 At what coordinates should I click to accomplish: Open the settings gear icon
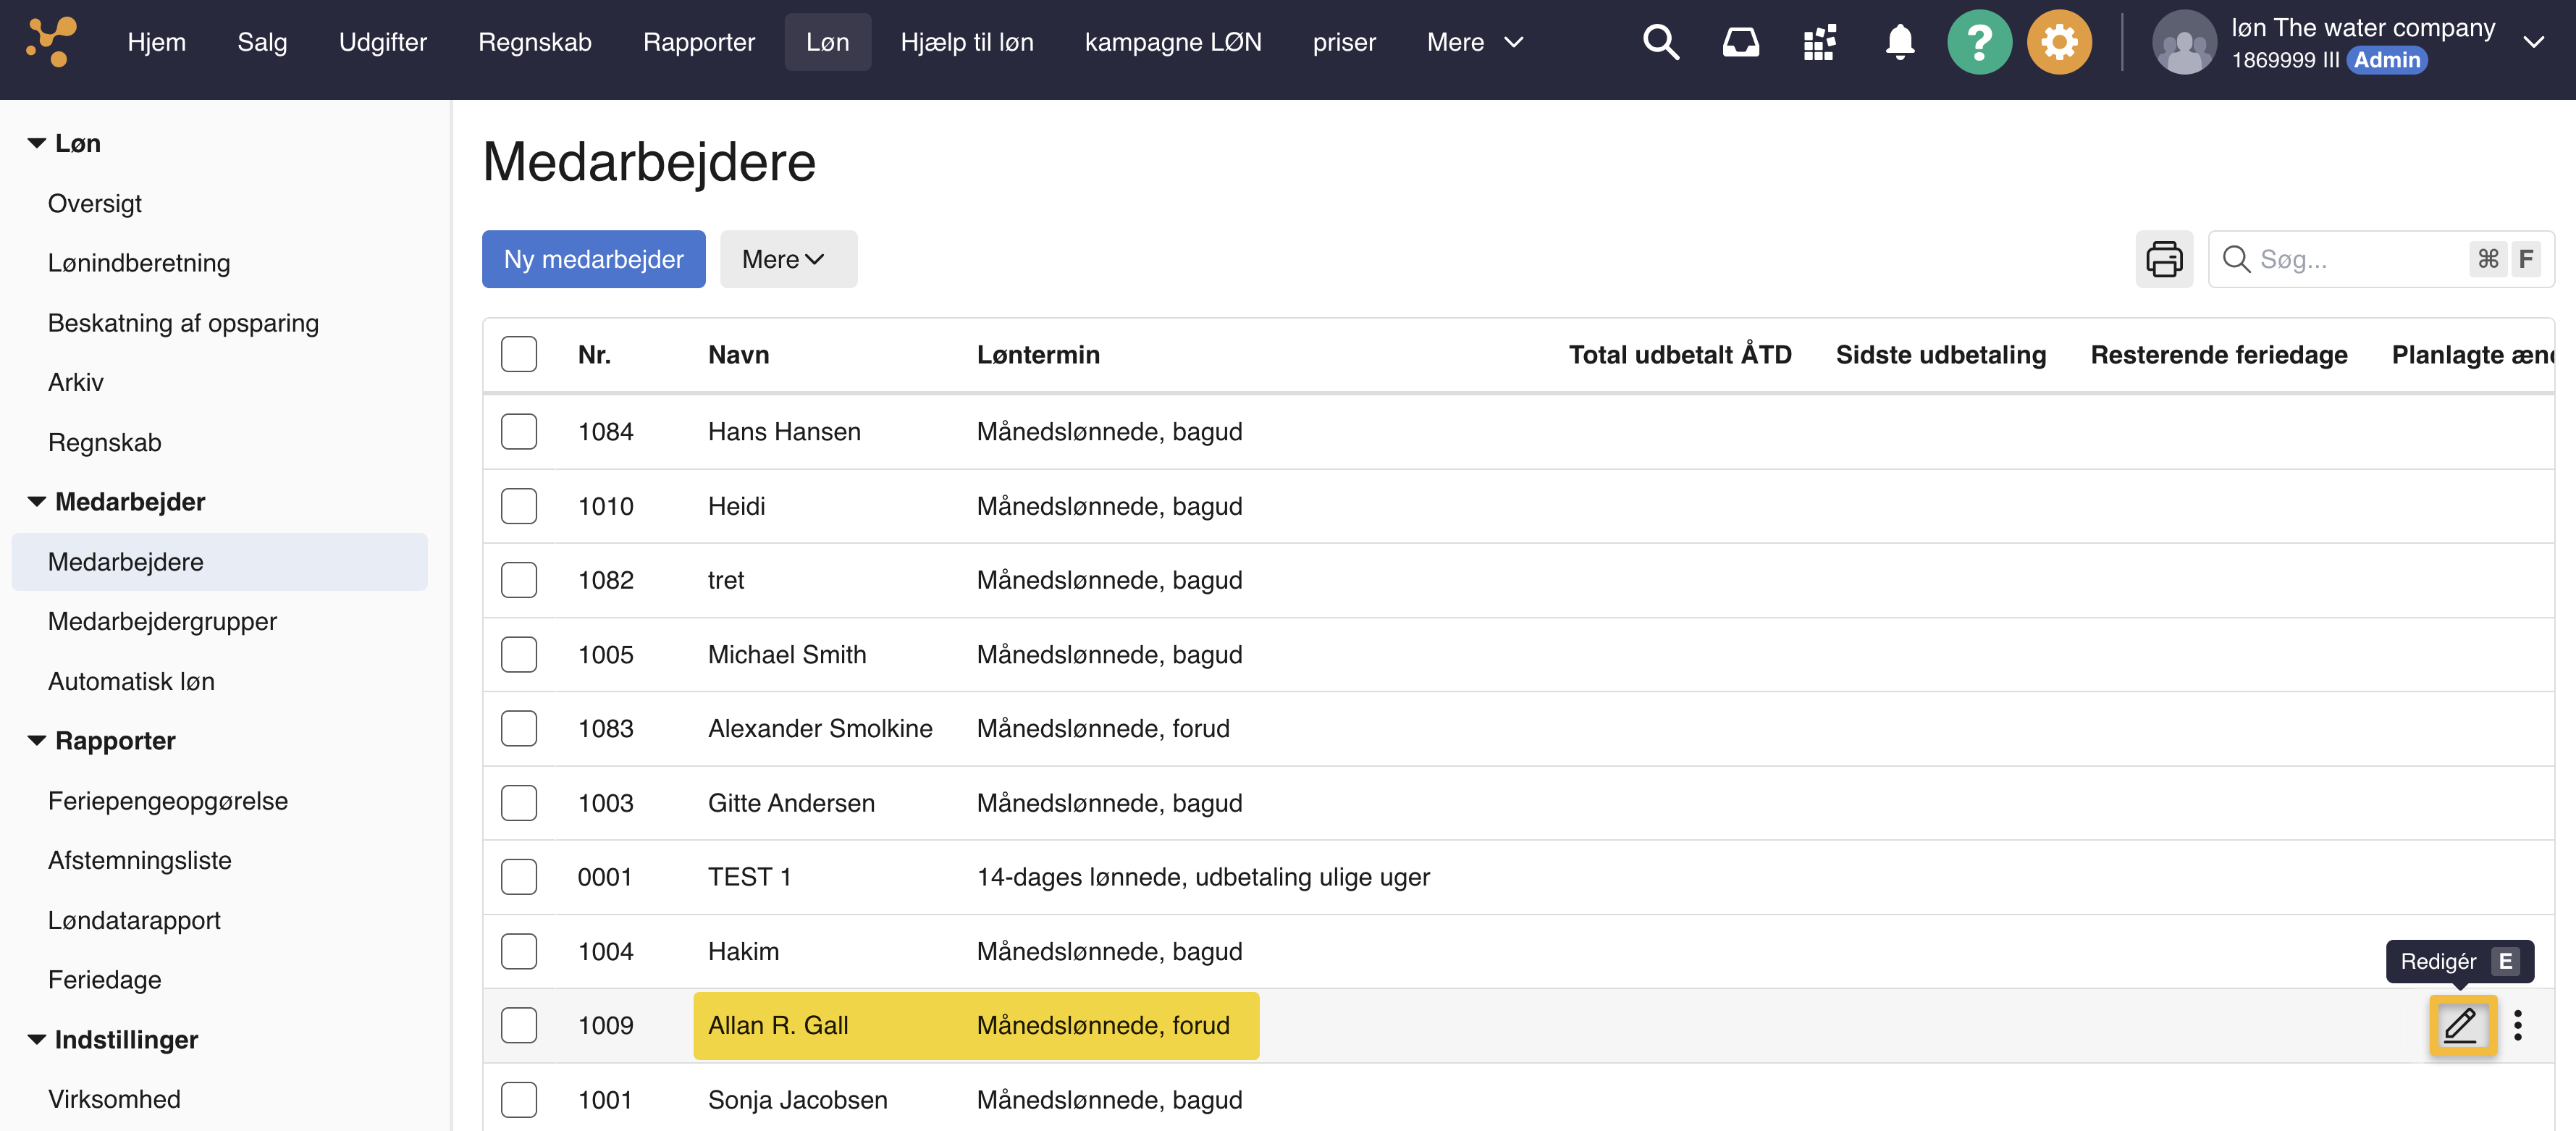click(2059, 42)
